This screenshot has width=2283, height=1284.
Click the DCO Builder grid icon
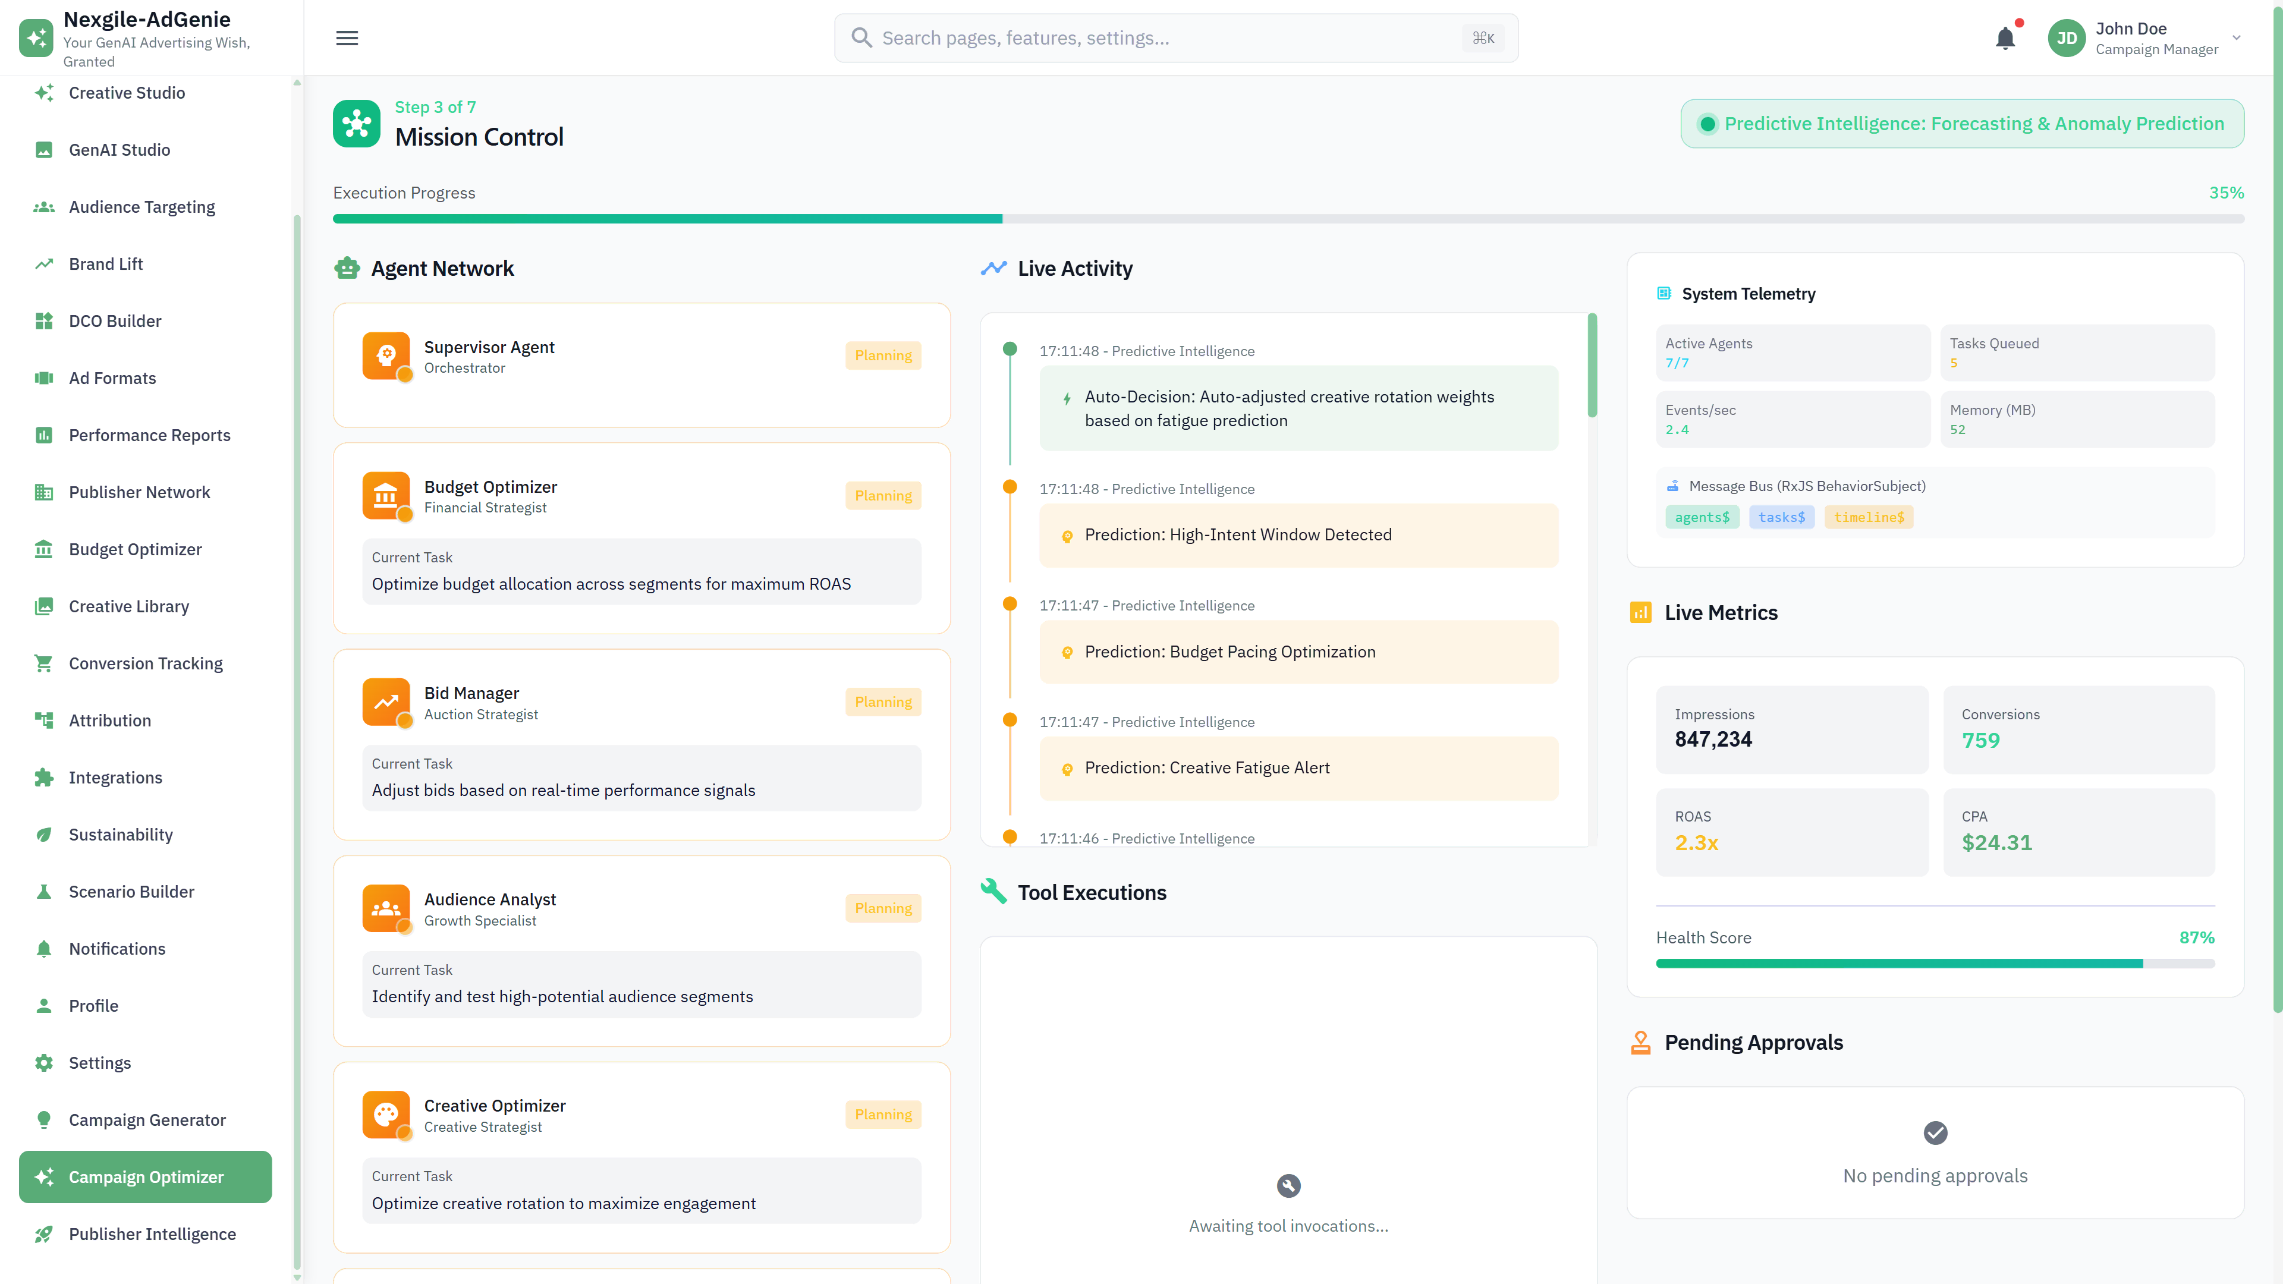(43, 321)
